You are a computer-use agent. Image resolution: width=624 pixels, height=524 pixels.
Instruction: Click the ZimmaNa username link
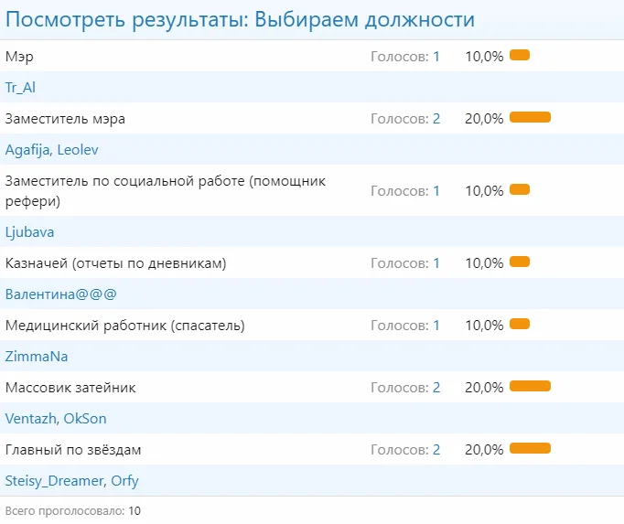(37, 357)
